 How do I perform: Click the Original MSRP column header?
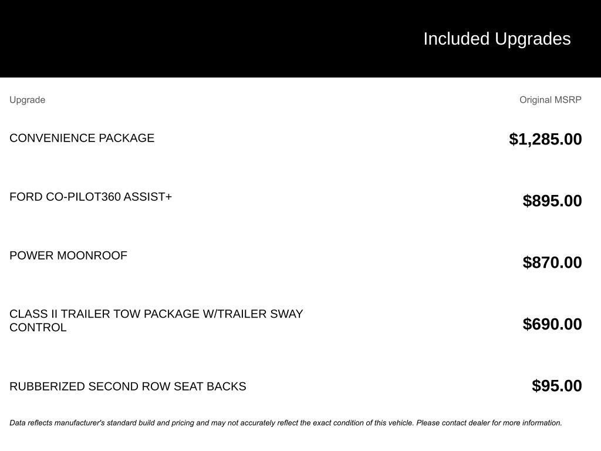pyautogui.click(x=550, y=100)
